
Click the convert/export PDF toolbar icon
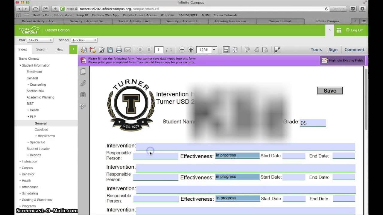coord(83,50)
